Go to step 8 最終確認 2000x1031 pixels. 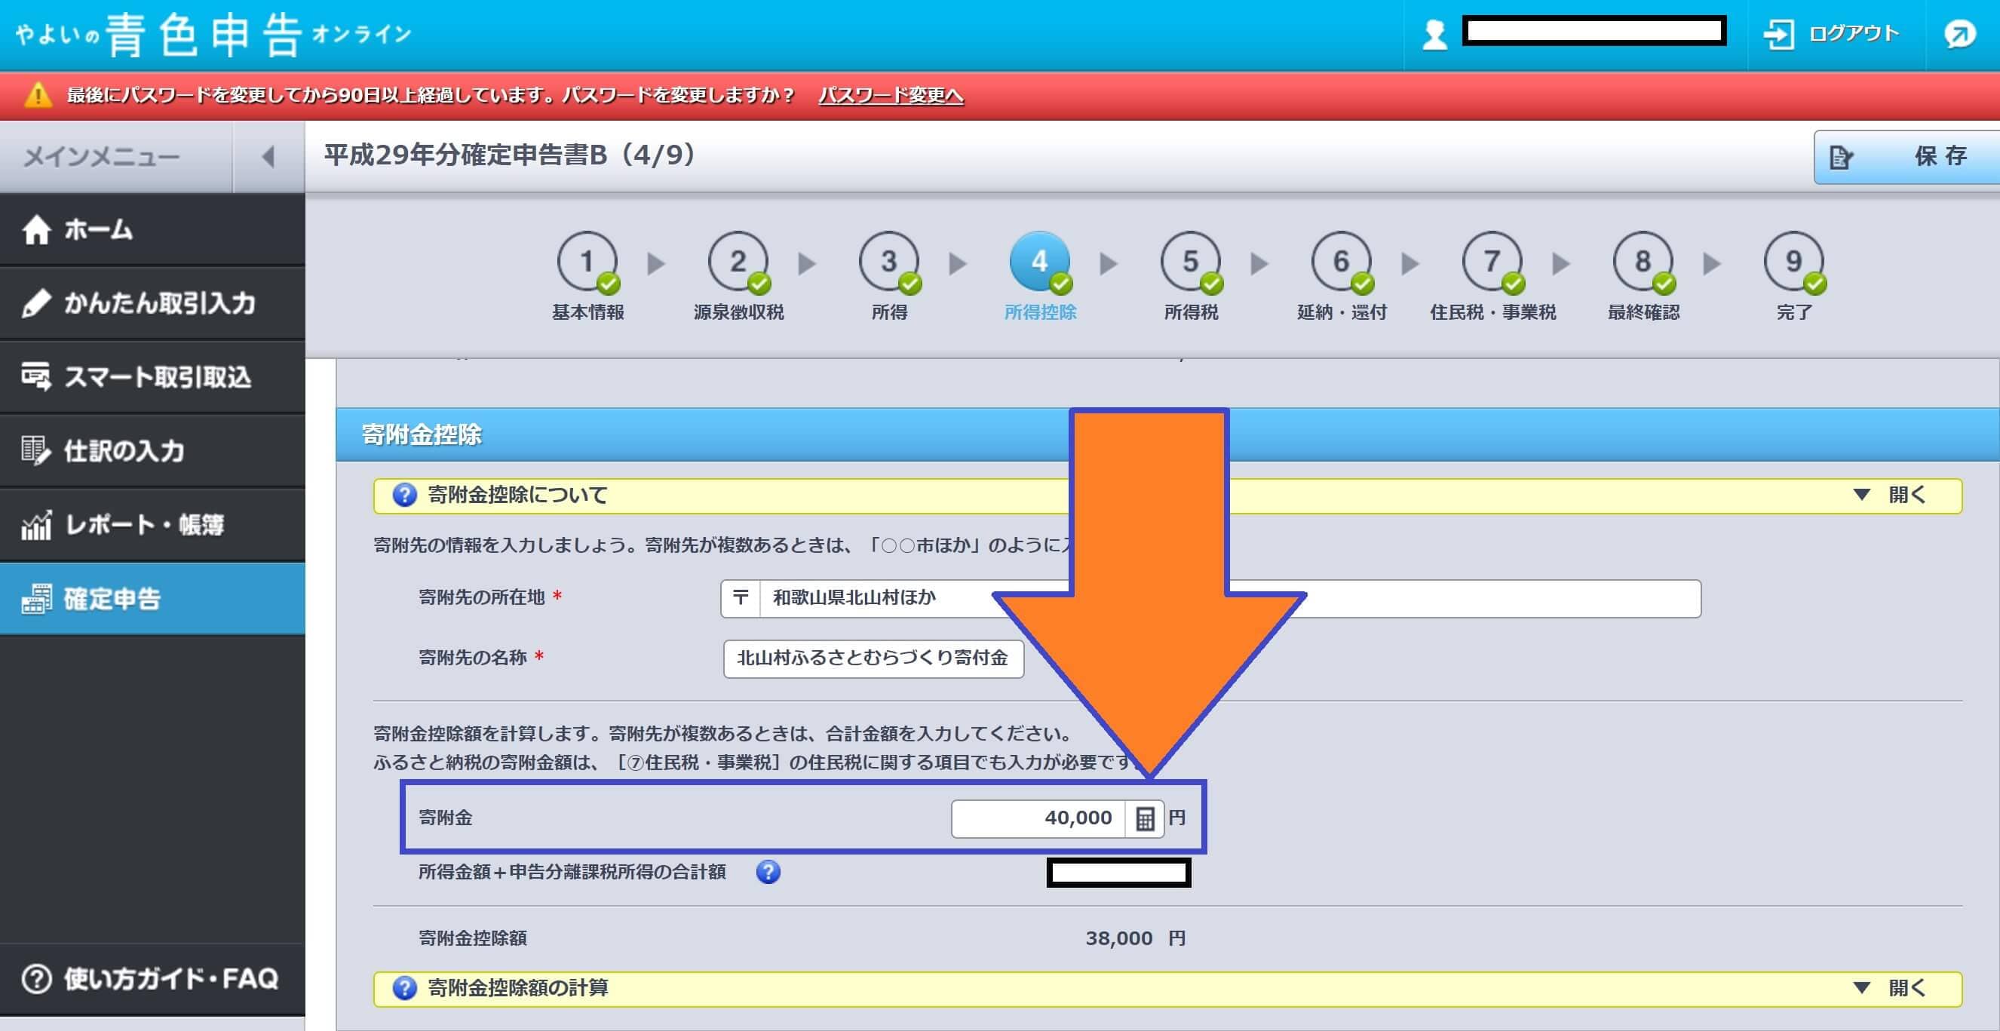(1643, 276)
